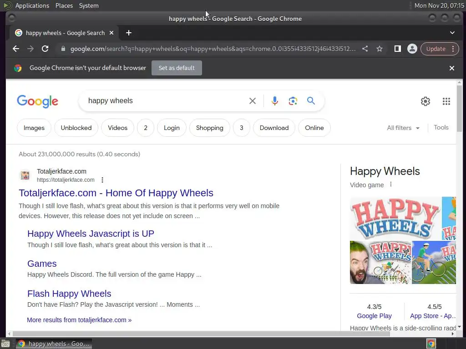Open Totaljerkface.com Home Of Happy Wheels
This screenshot has height=349, width=466.
pyautogui.click(x=116, y=193)
